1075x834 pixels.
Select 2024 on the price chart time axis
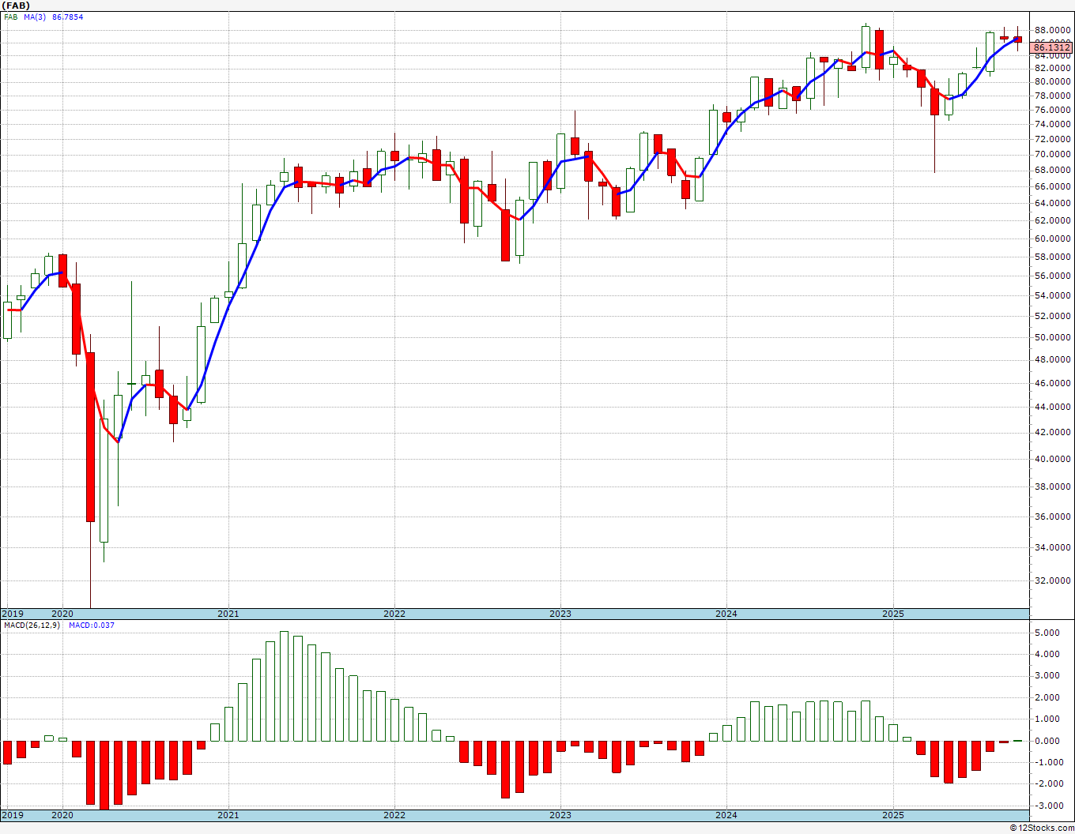coord(726,614)
